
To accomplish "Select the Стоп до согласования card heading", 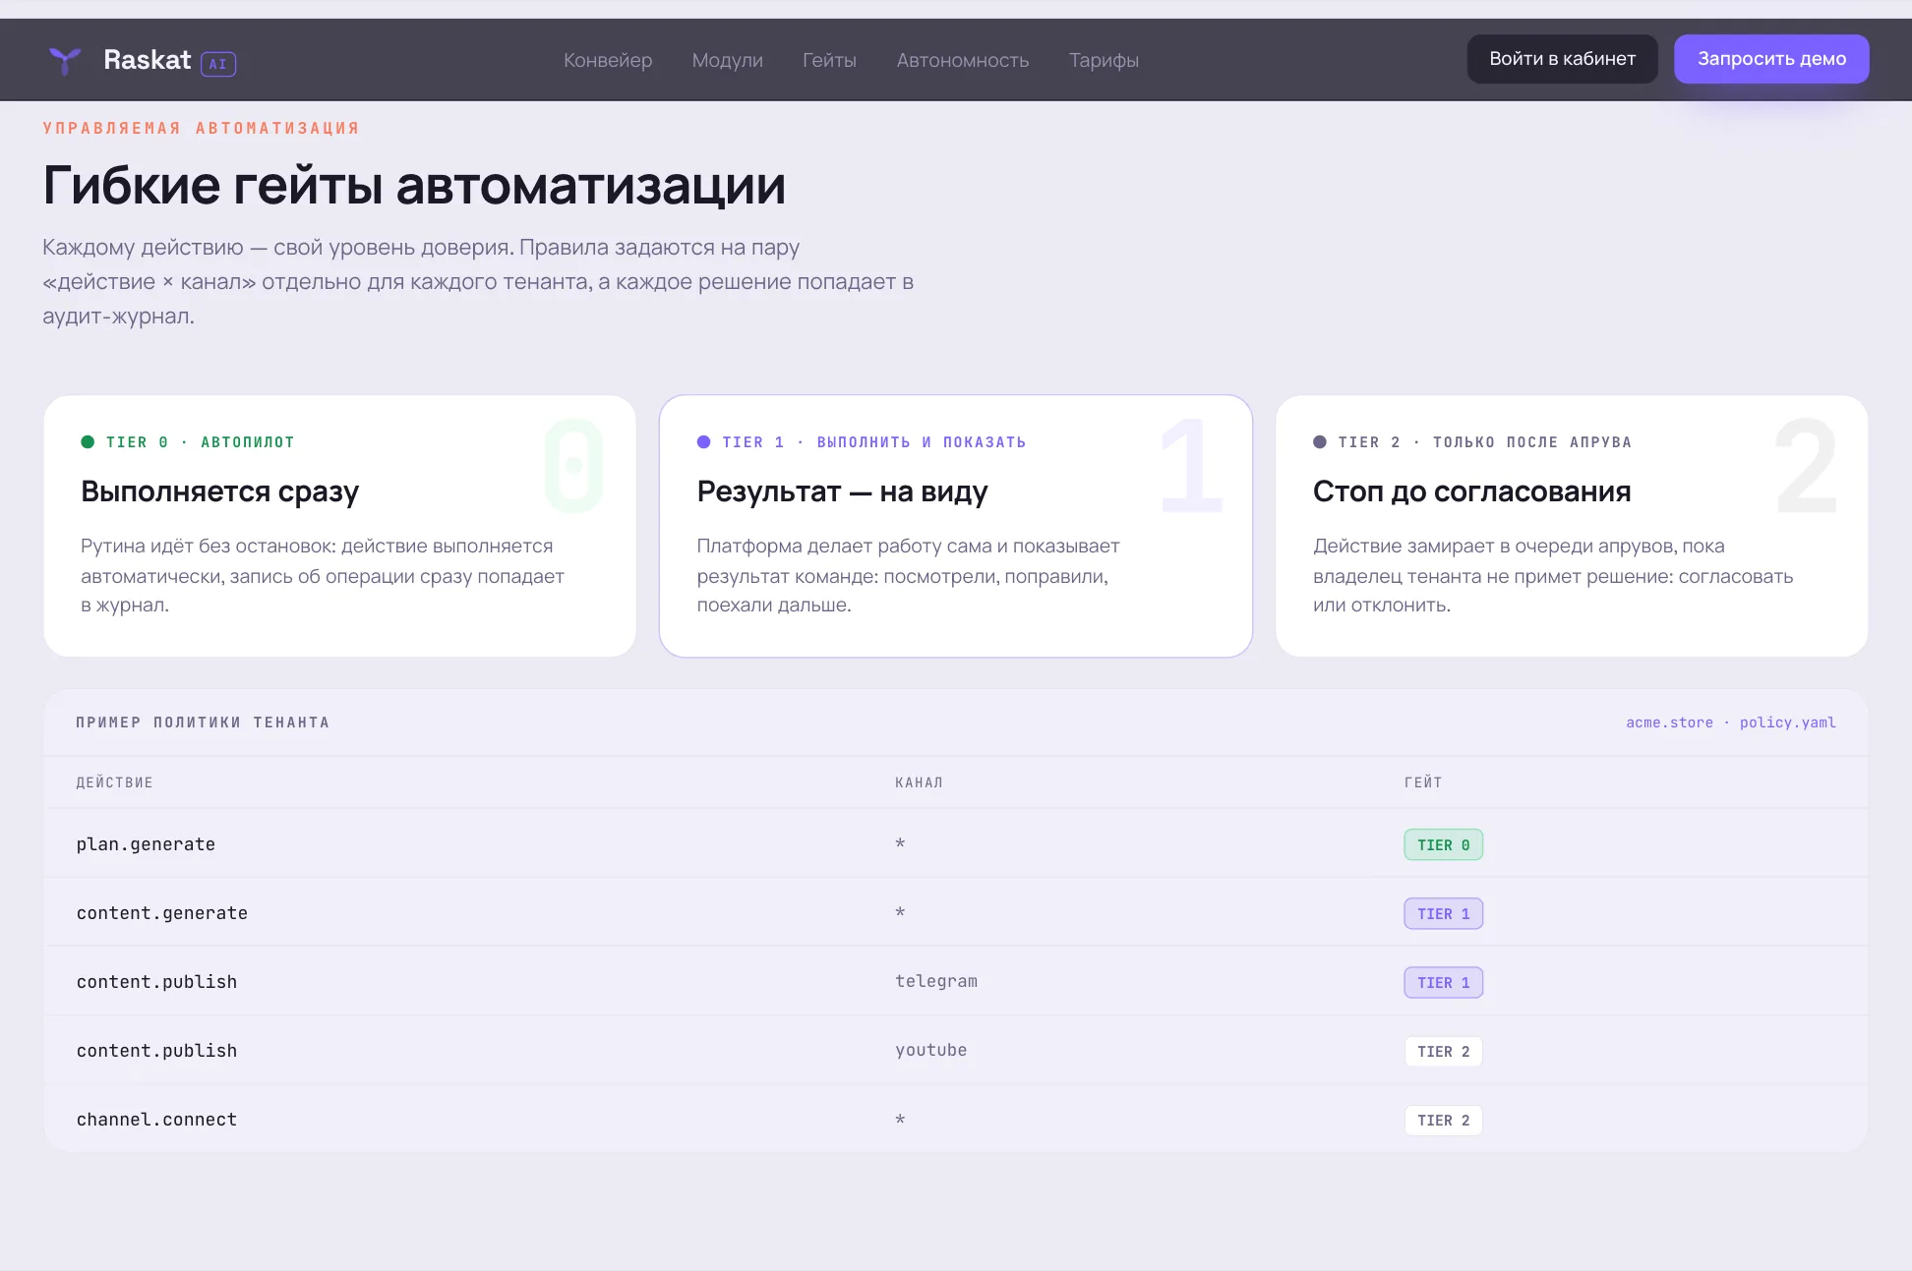I will [x=1471, y=491].
